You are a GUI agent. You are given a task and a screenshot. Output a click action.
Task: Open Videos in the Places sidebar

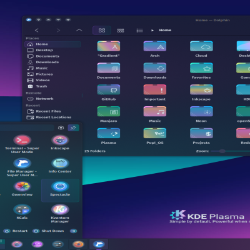coord(52,80)
